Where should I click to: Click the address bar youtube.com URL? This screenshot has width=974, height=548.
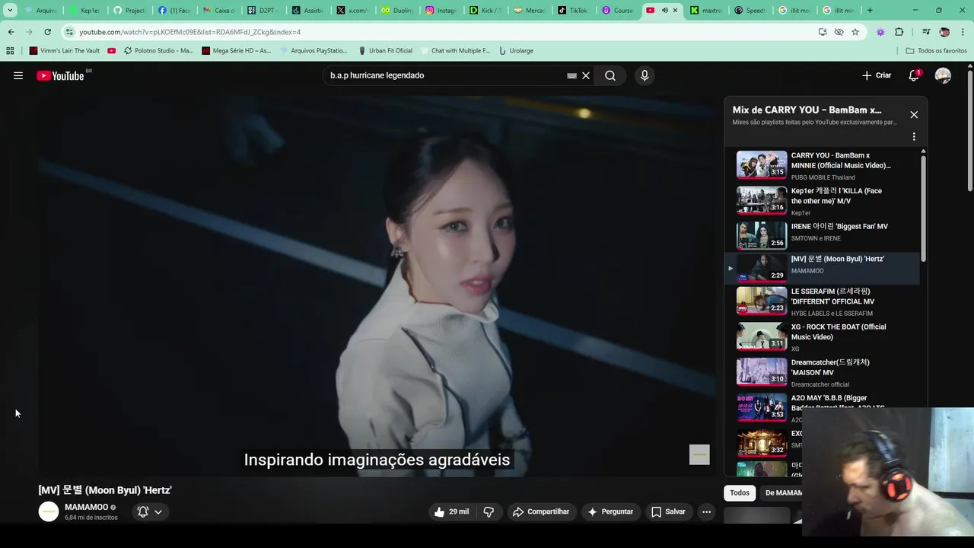click(190, 32)
